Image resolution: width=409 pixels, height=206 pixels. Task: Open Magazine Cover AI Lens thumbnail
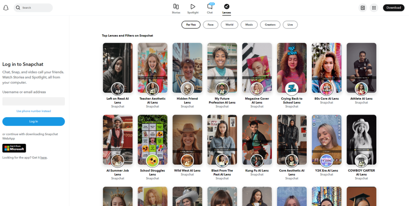[x=257, y=68]
